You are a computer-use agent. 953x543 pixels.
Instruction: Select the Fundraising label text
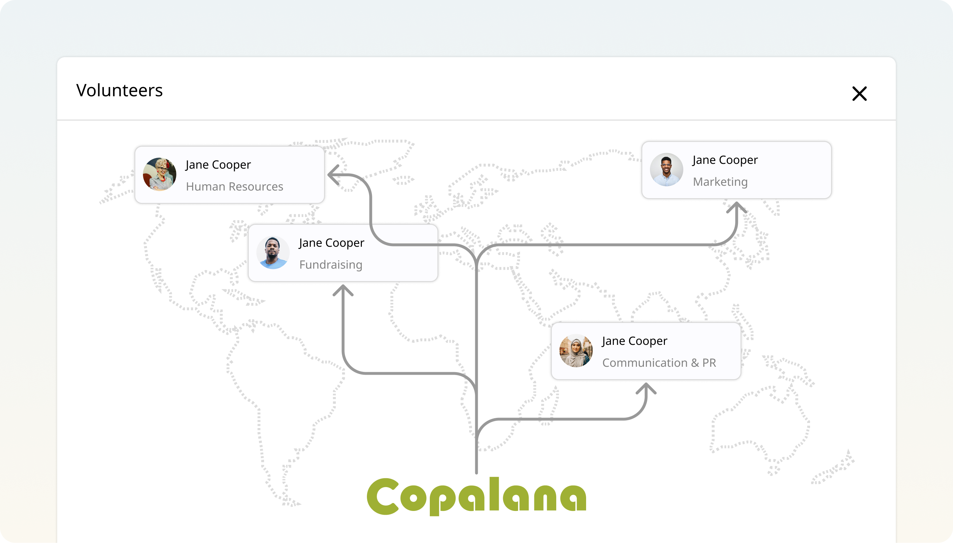point(330,265)
